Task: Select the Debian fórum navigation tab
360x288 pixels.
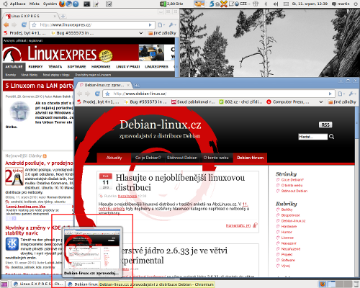Action: click(x=250, y=158)
